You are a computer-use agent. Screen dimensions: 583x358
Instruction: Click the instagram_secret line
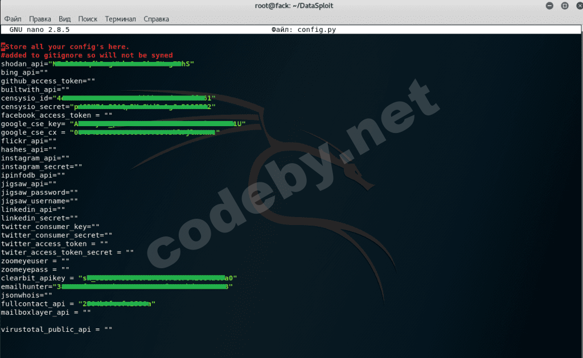(41, 166)
